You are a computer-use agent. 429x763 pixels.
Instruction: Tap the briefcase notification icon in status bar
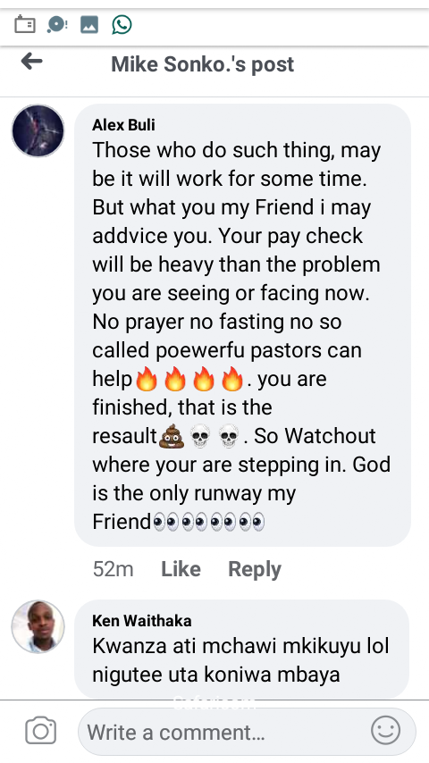tap(25, 24)
